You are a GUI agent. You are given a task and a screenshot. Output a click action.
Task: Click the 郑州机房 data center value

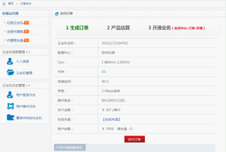(108, 53)
